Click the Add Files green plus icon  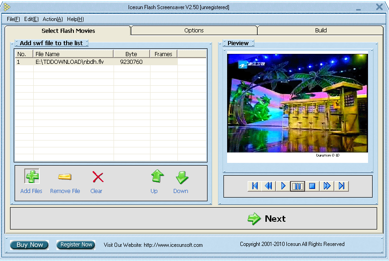pos(32,176)
